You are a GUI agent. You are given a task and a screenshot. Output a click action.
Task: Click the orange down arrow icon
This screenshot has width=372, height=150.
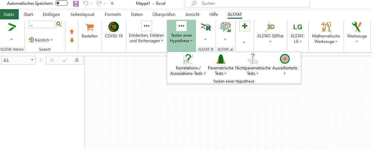point(72,40)
